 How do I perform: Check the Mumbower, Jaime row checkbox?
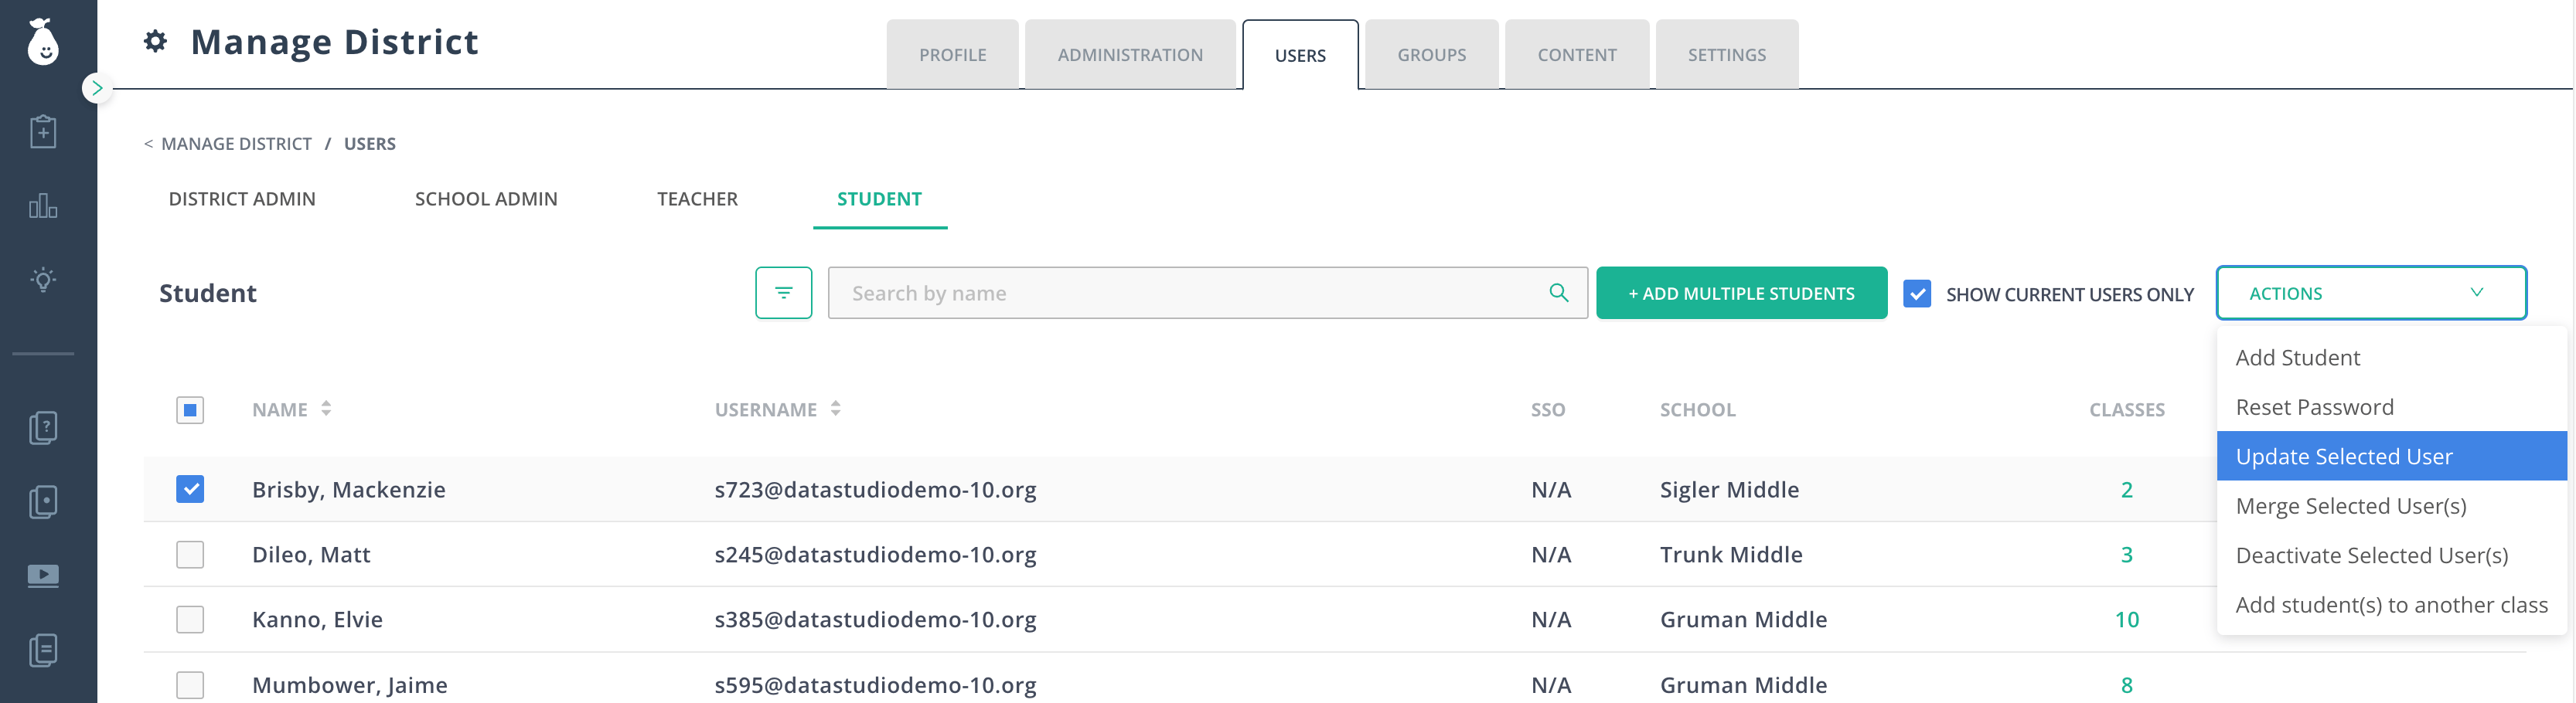click(190, 685)
